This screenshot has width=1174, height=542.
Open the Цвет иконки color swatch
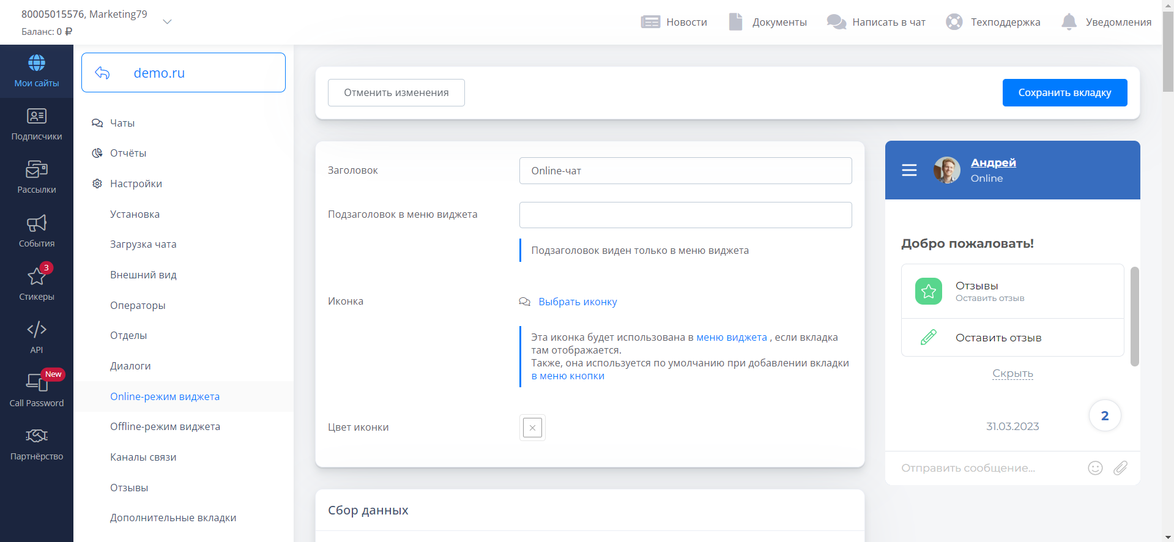(x=532, y=428)
